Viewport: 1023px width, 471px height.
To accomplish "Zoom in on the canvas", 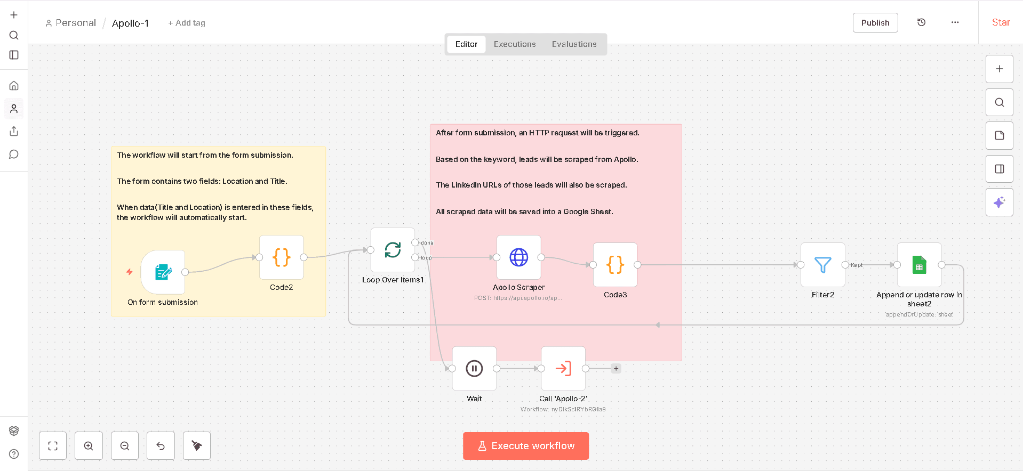I will pyautogui.click(x=89, y=445).
